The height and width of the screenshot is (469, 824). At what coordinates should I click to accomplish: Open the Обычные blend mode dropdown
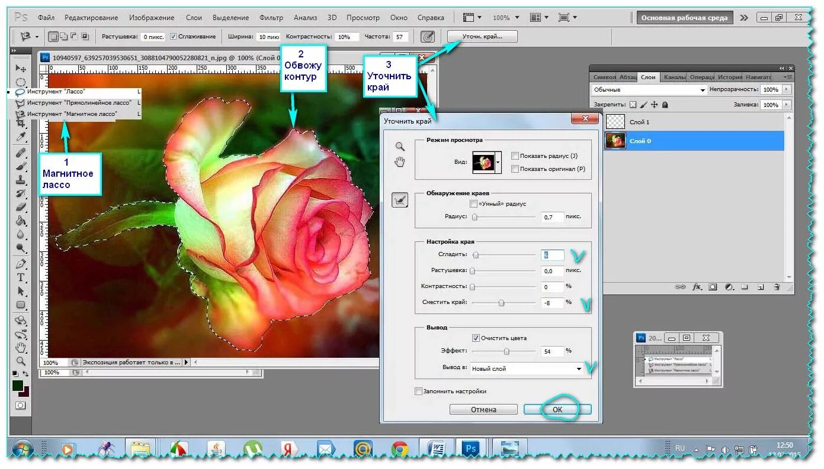tap(649, 90)
